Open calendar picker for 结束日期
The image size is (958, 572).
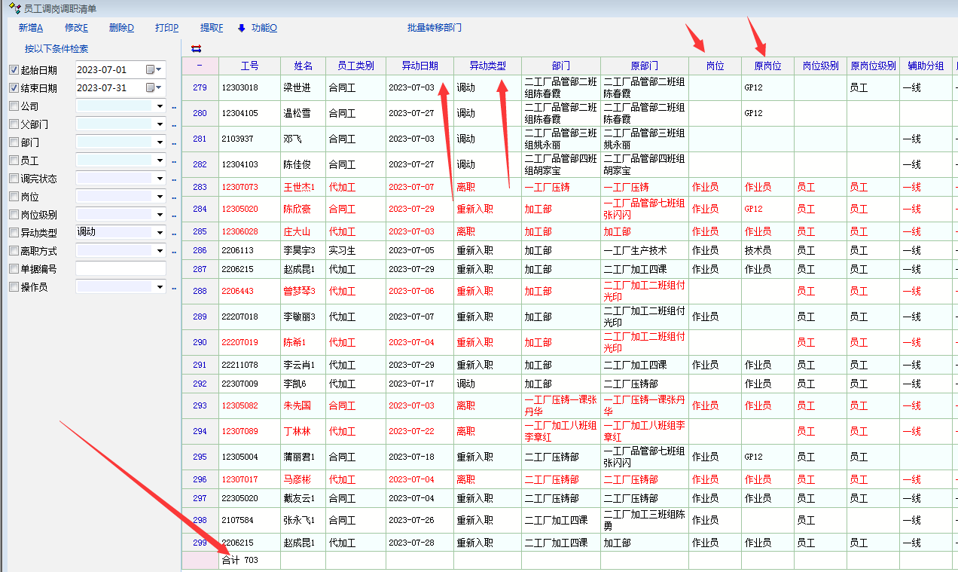(154, 87)
